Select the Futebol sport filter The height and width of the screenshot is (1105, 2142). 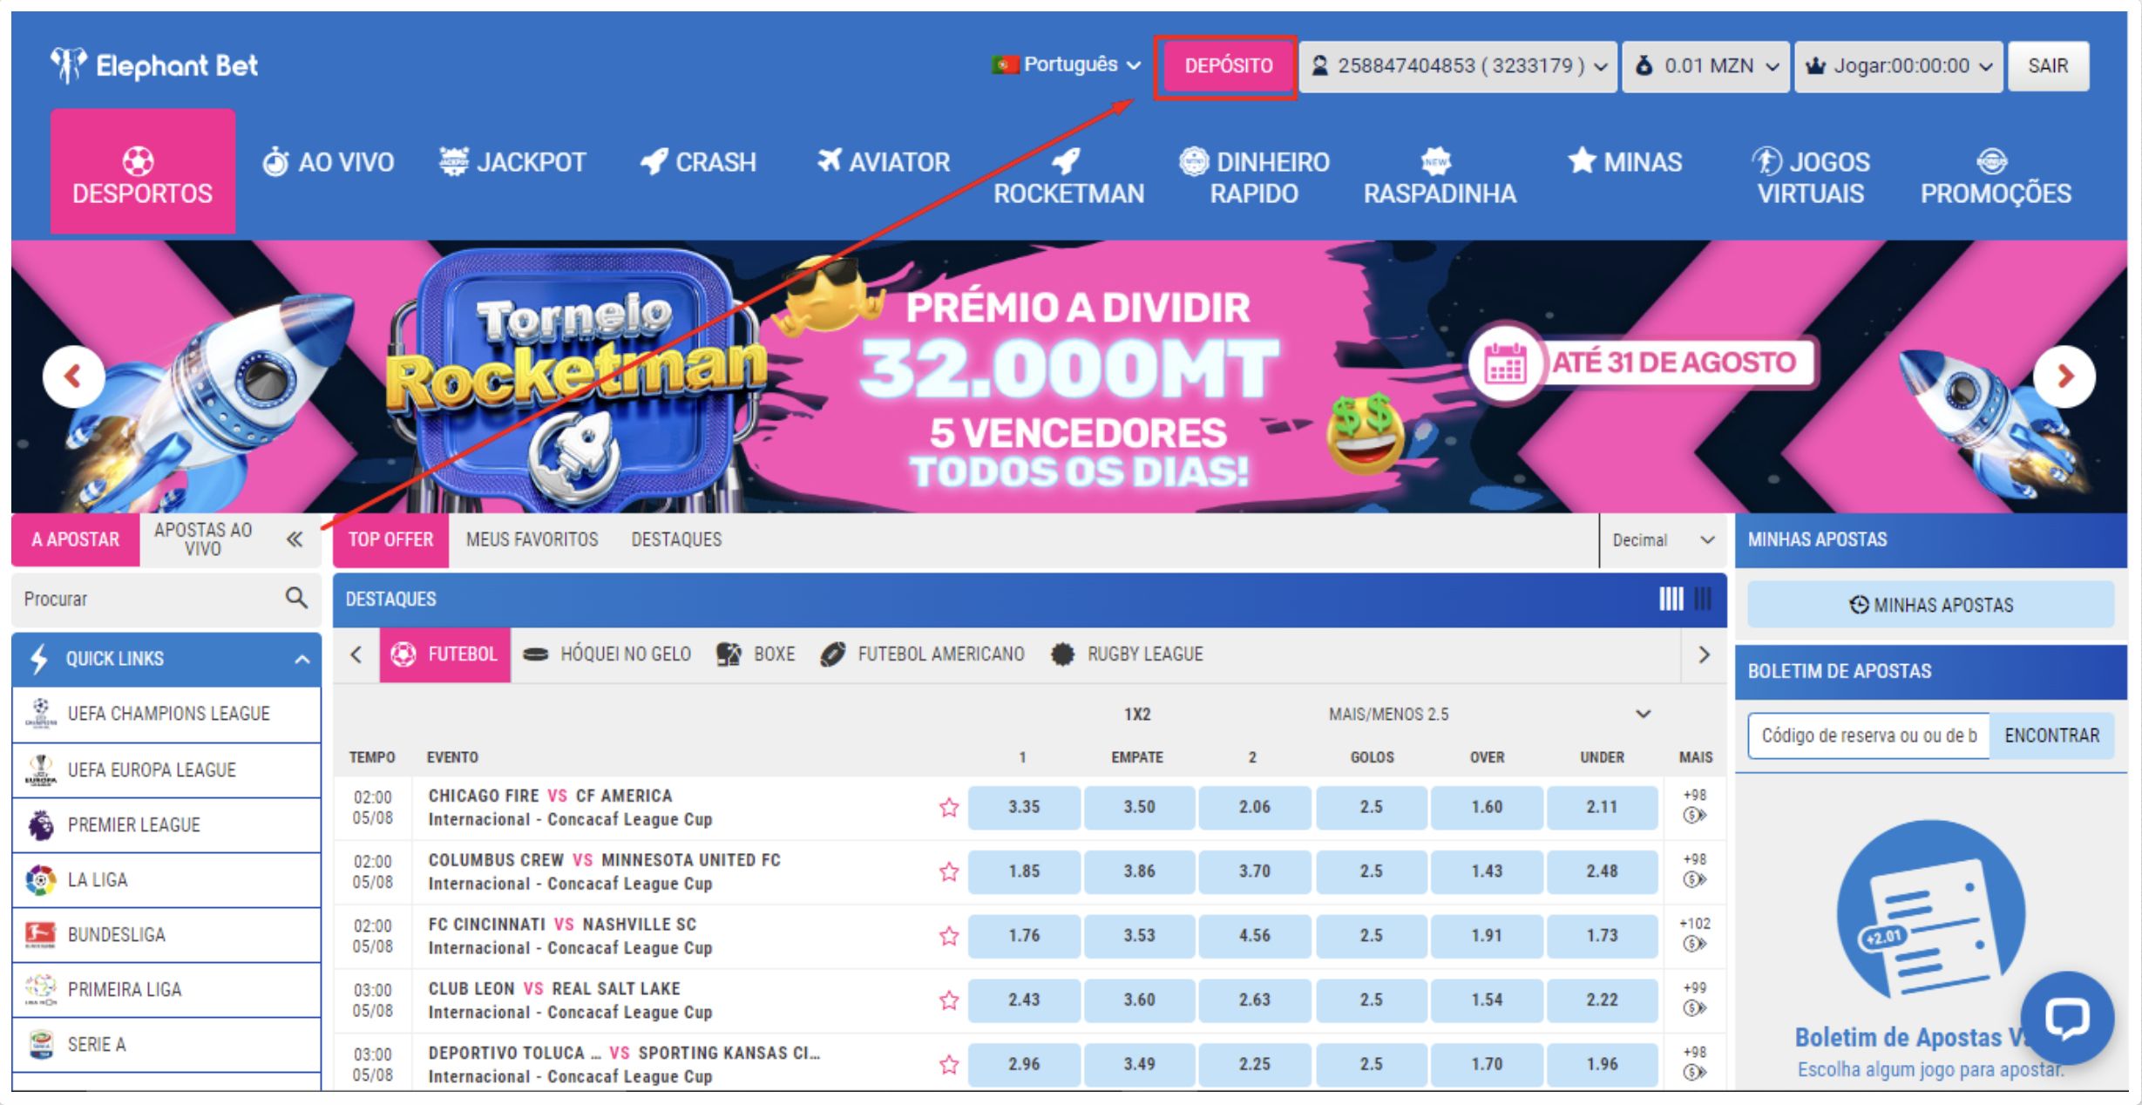click(x=444, y=654)
